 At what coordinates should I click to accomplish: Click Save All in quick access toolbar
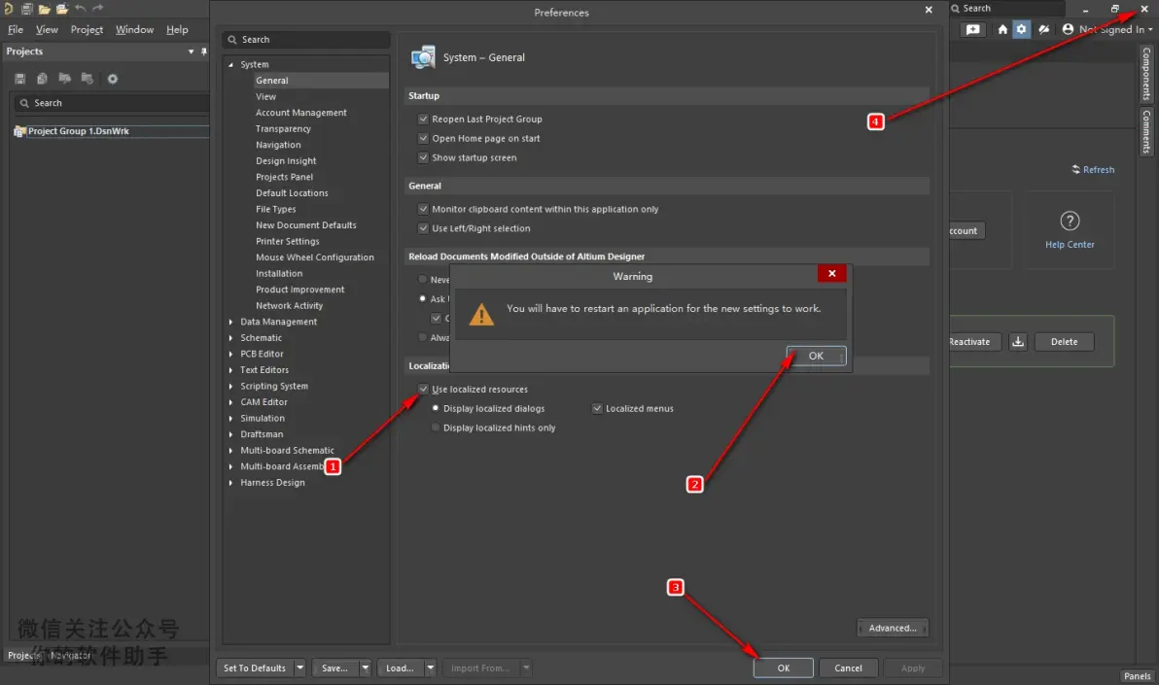pos(26,9)
